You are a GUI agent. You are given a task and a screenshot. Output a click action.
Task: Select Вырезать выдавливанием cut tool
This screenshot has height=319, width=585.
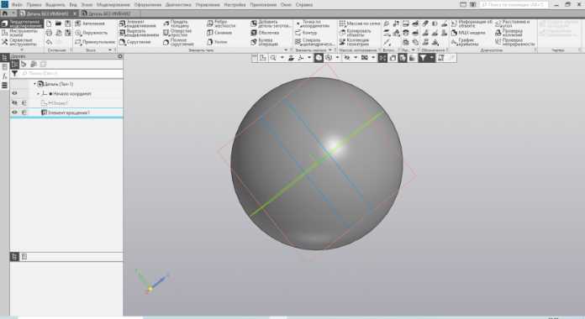tap(139, 33)
